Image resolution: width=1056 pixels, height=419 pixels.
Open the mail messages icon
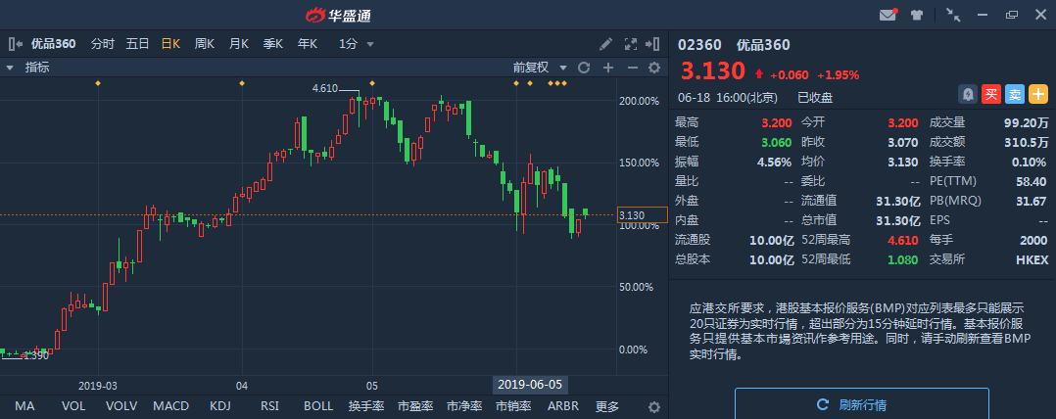pyautogui.click(x=888, y=15)
